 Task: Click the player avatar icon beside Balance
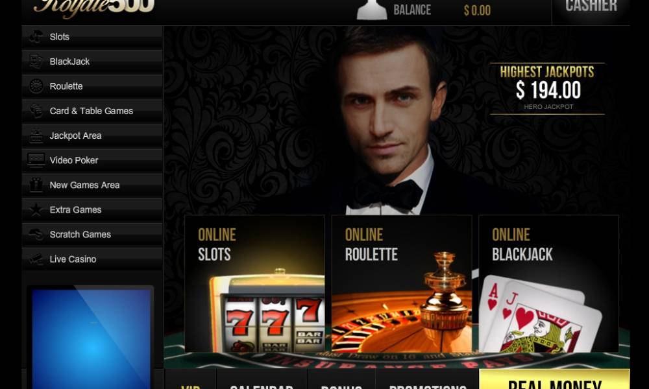(372, 9)
